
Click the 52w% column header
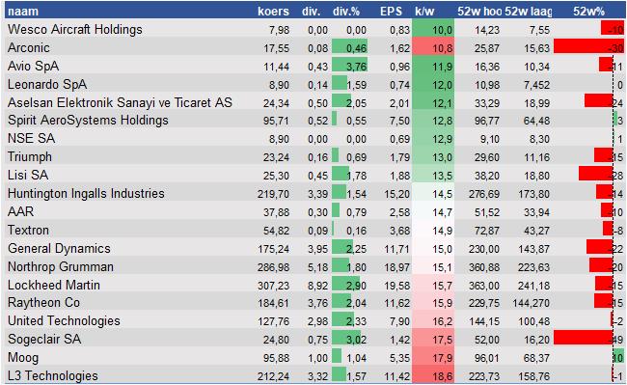click(588, 11)
